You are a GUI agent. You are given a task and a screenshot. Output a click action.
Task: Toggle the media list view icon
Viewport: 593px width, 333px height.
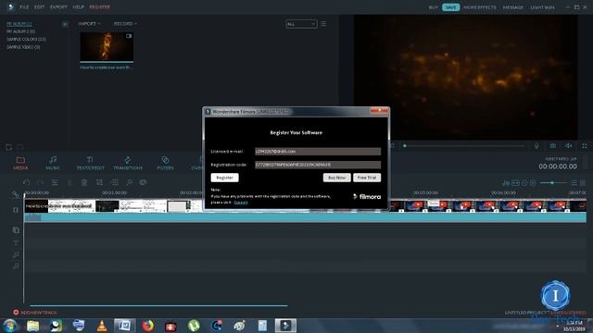[323, 24]
